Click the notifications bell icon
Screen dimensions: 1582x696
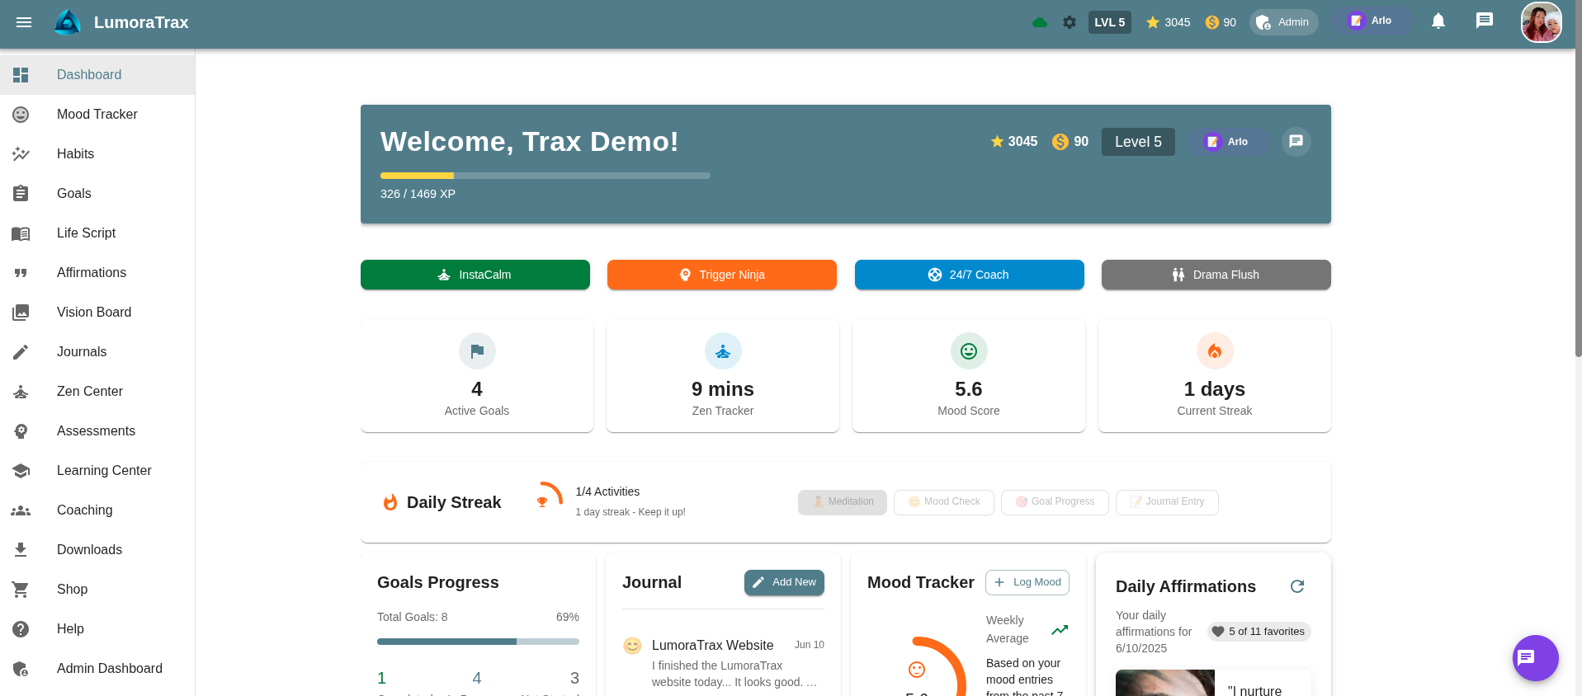(1438, 21)
